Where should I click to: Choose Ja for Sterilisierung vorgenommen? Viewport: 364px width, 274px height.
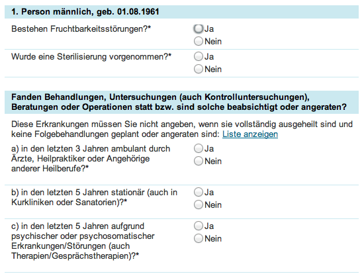[x=199, y=56]
